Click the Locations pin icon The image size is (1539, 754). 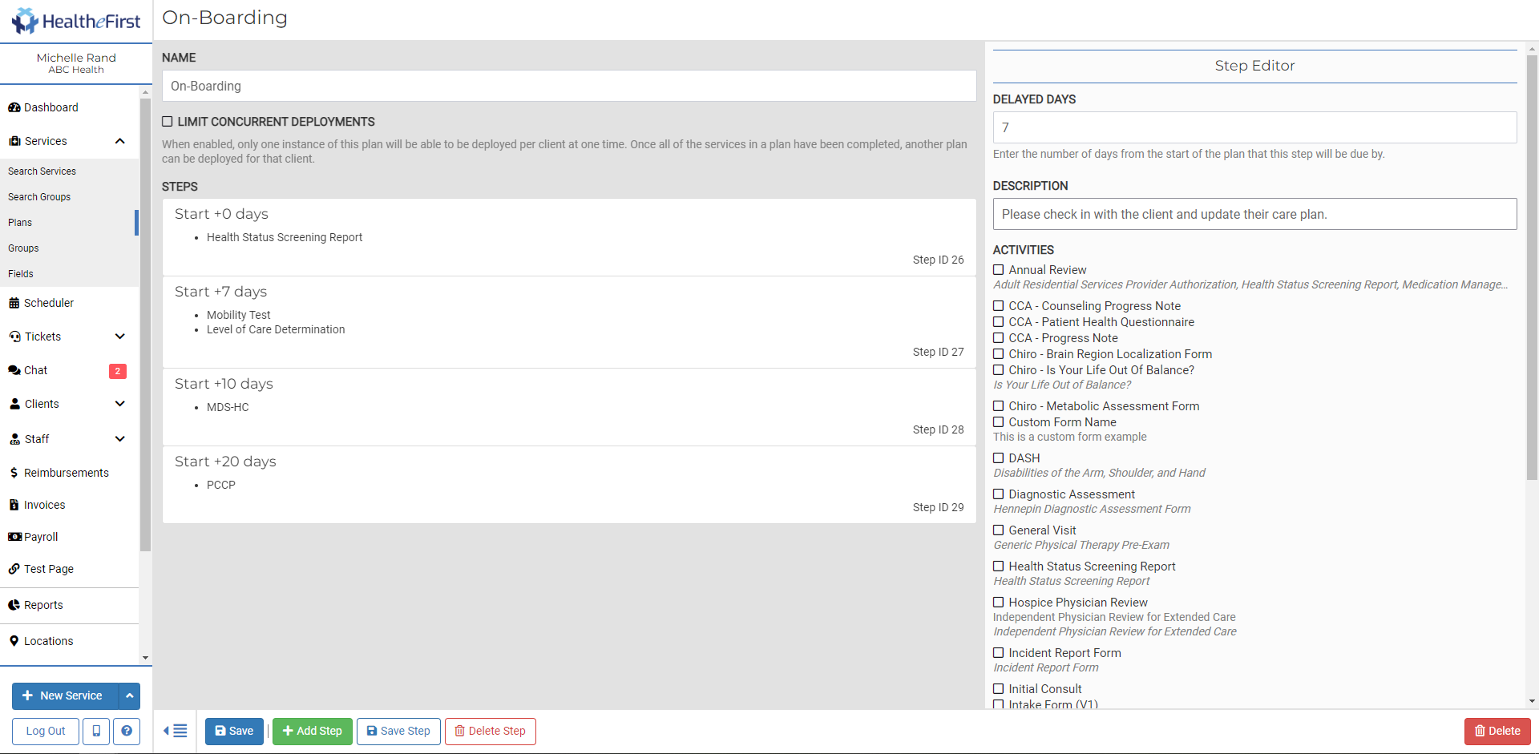pos(14,641)
